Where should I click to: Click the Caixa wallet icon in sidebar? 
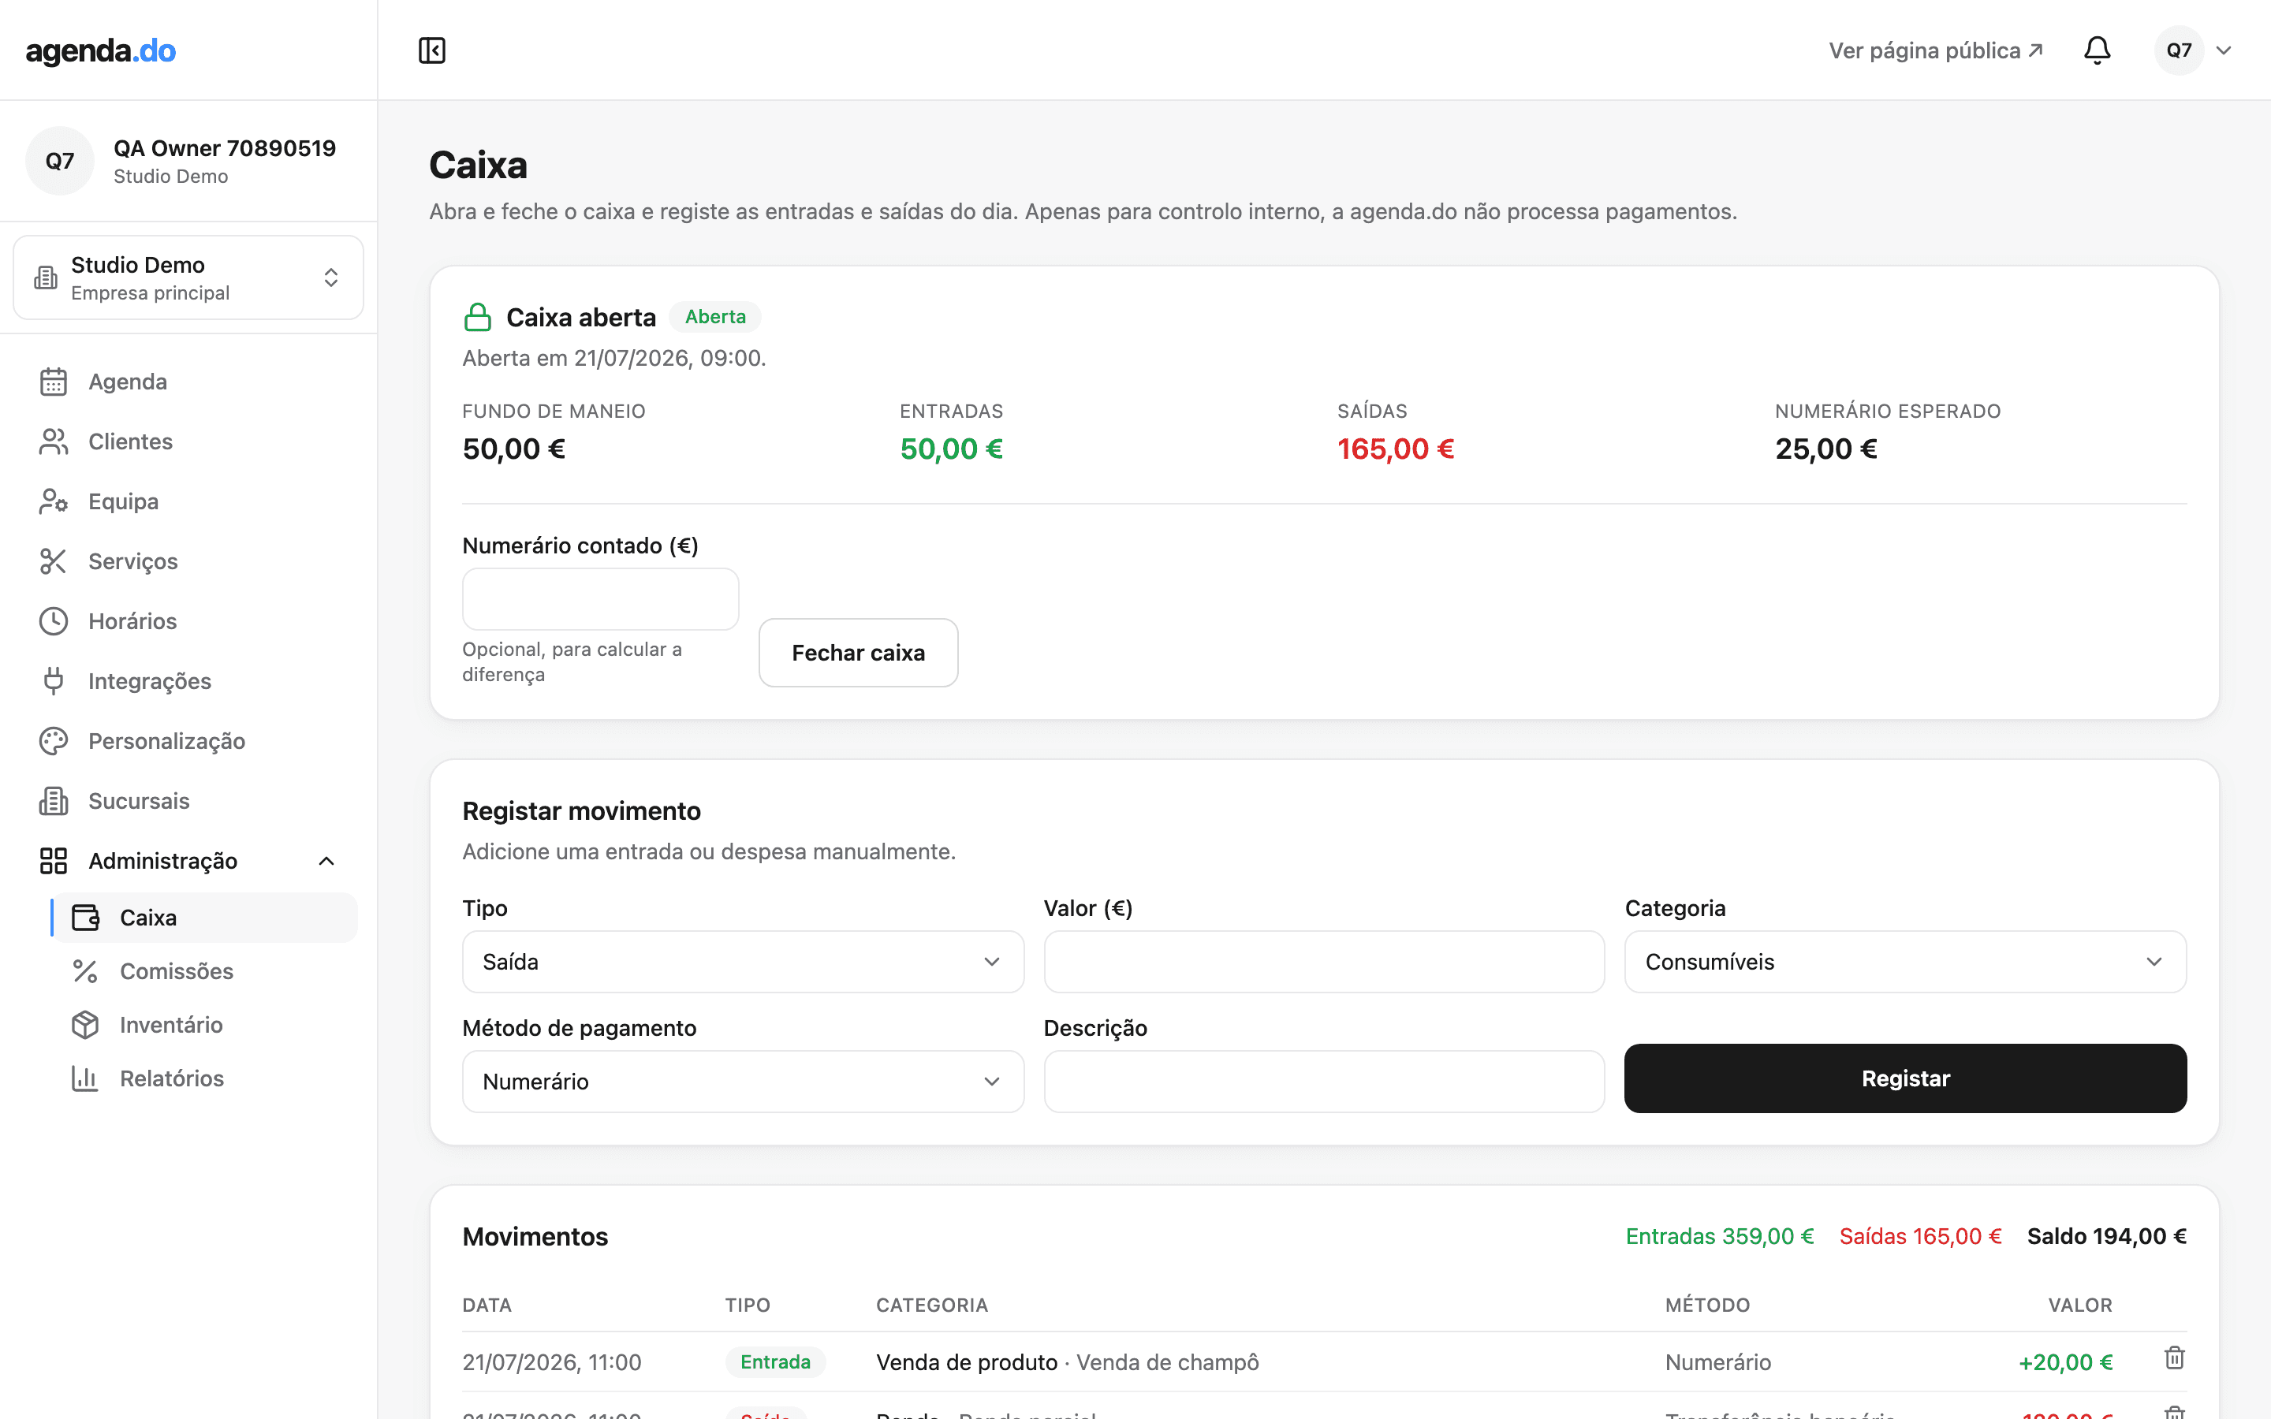(85, 918)
